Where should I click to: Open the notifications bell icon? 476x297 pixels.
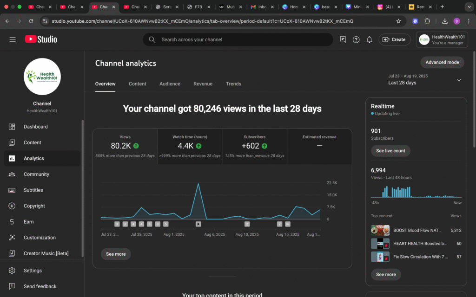pos(369,39)
